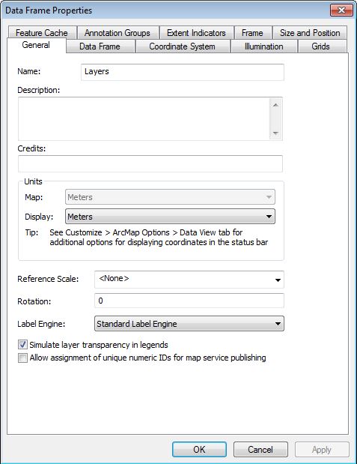The height and width of the screenshot is (464, 357).
Task: Confirm with the OK button
Action: [199, 450]
